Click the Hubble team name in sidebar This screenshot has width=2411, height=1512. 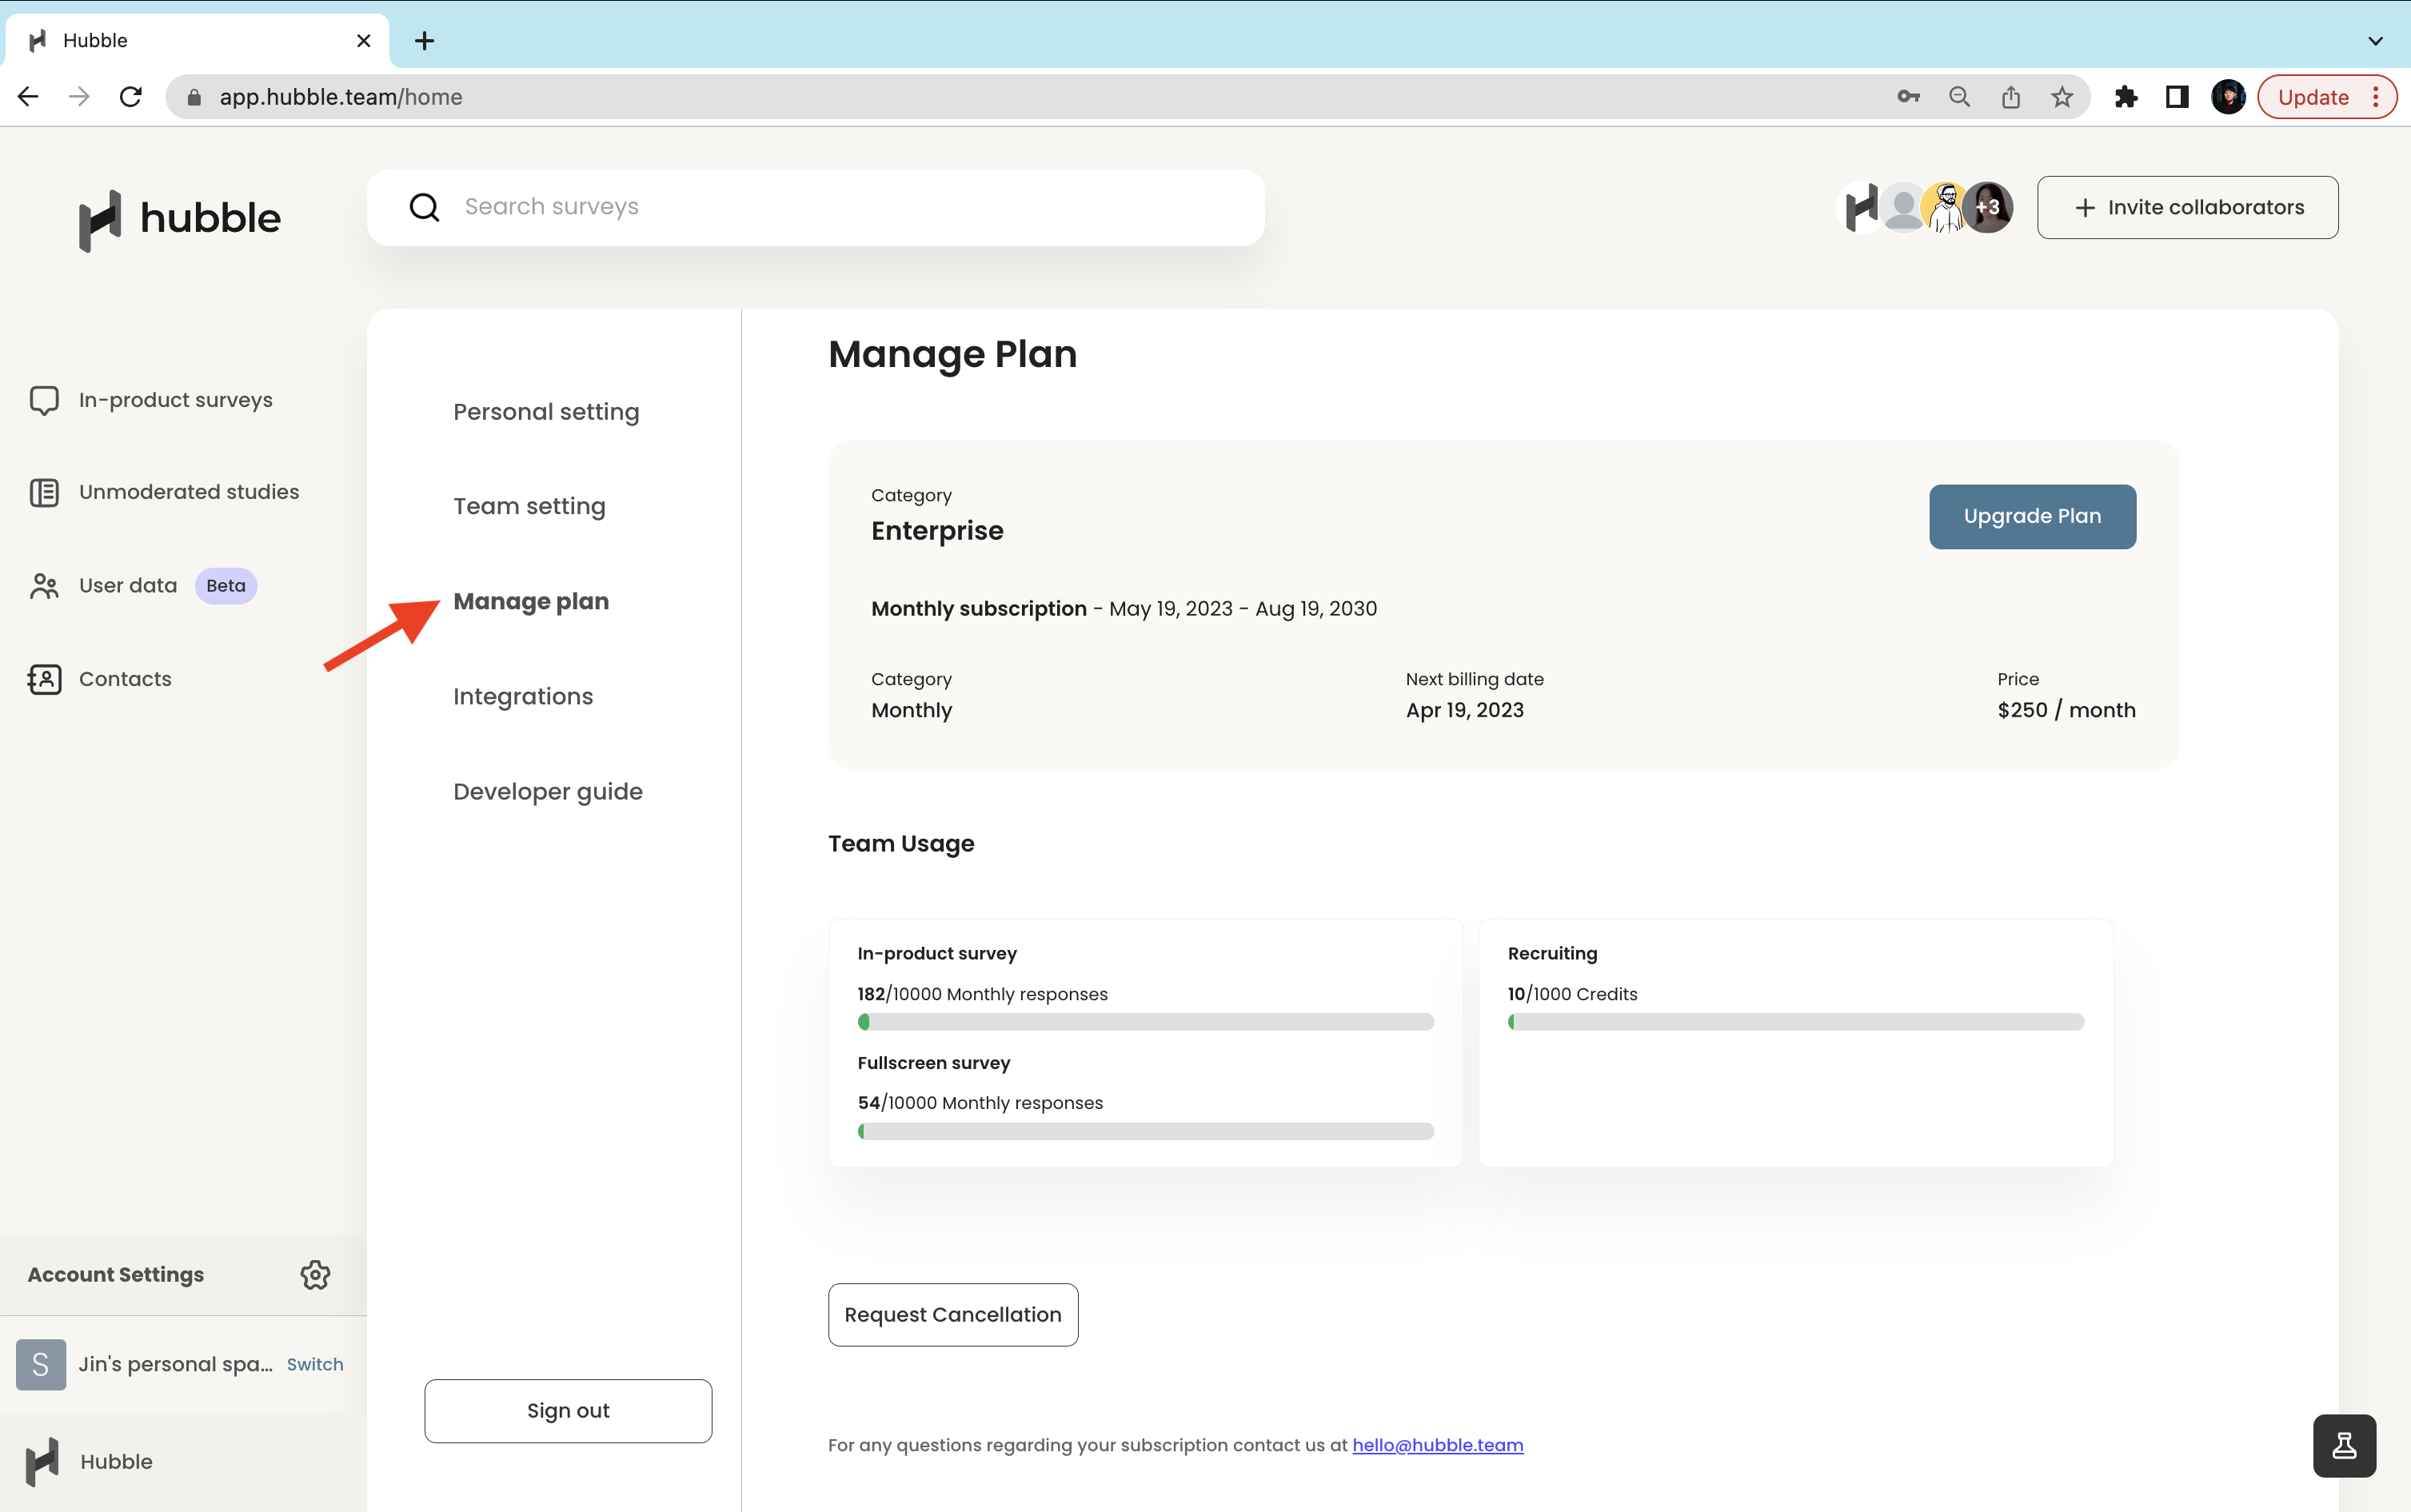(x=117, y=1462)
